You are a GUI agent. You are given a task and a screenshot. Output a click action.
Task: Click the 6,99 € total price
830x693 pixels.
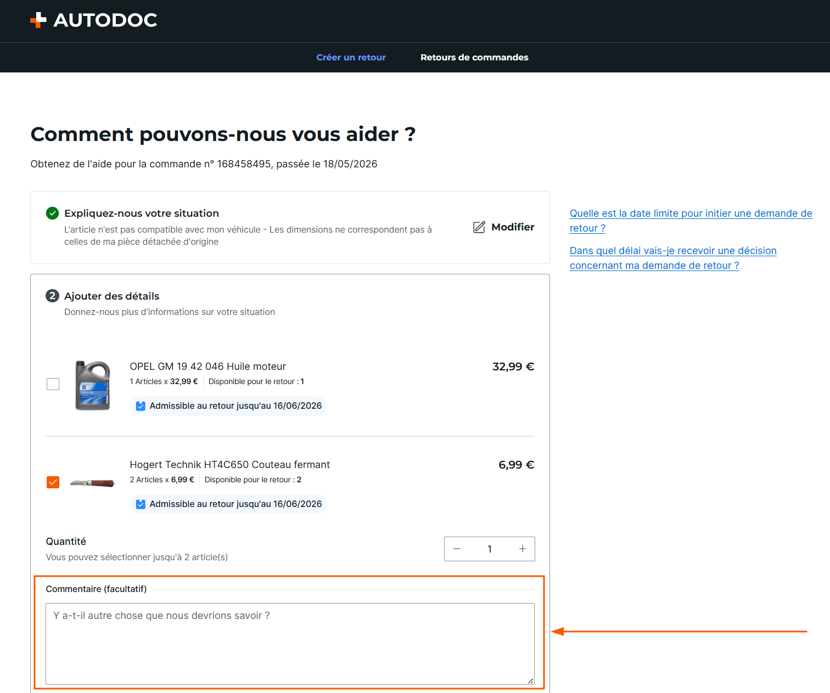tap(517, 465)
